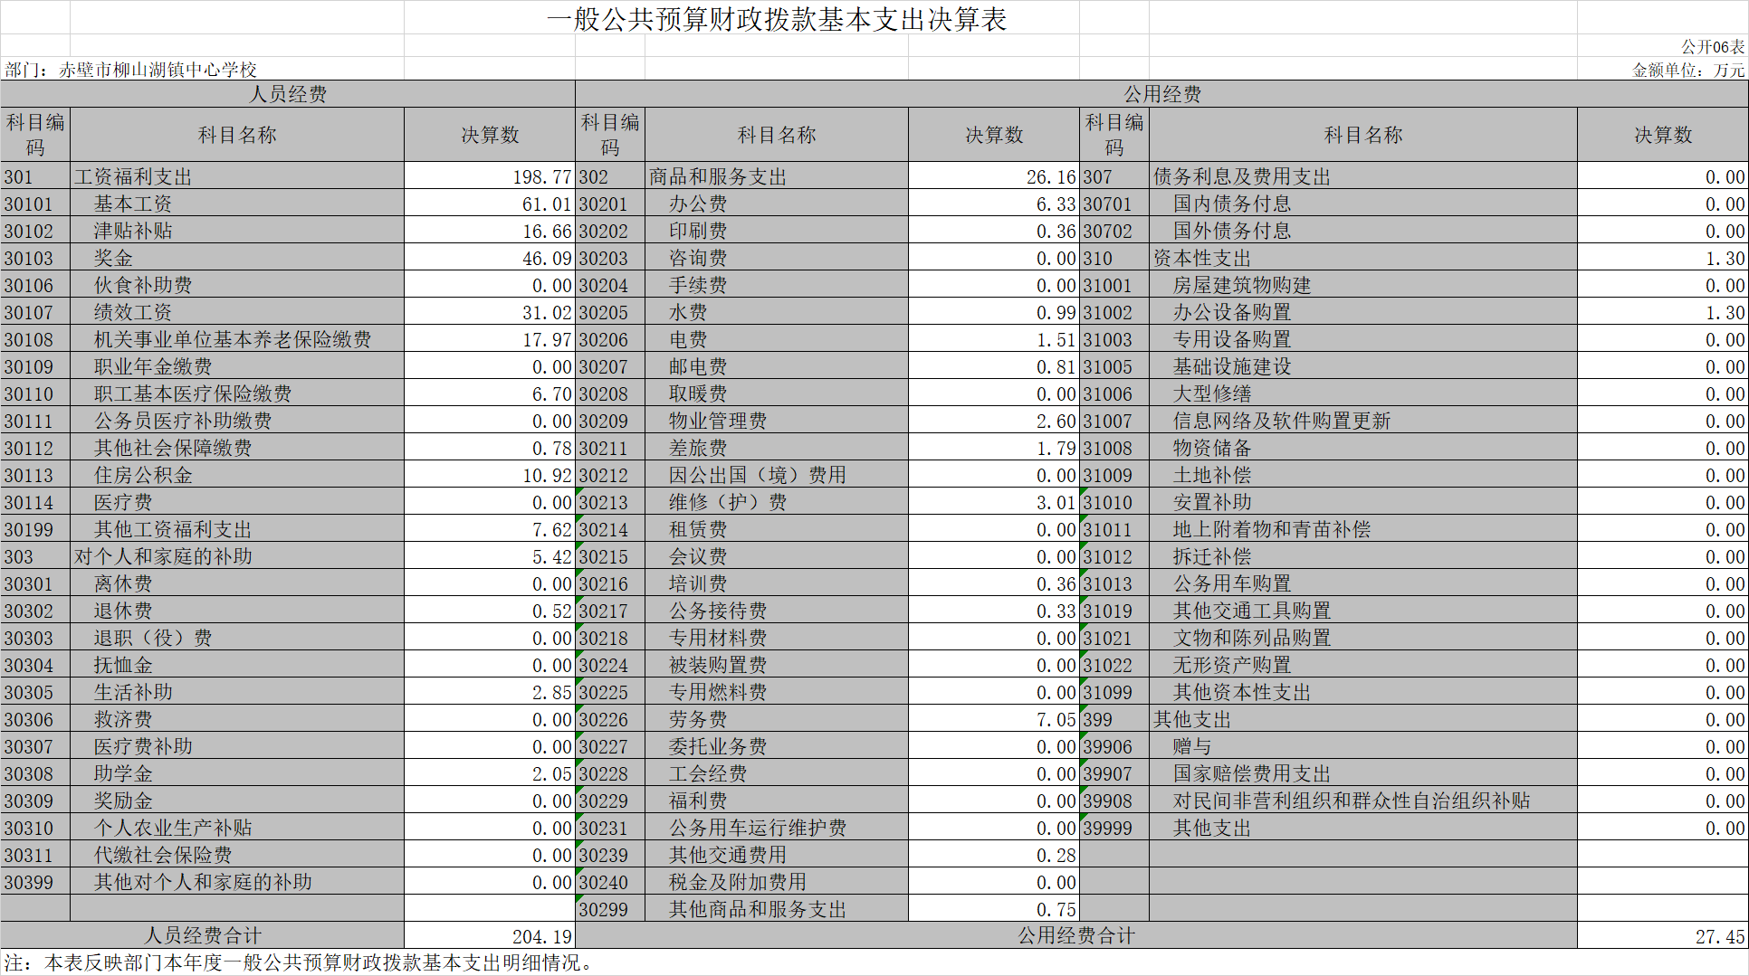Image resolution: width=1749 pixels, height=976 pixels.
Task: Click the 邮电费 cell
Action: point(777,366)
